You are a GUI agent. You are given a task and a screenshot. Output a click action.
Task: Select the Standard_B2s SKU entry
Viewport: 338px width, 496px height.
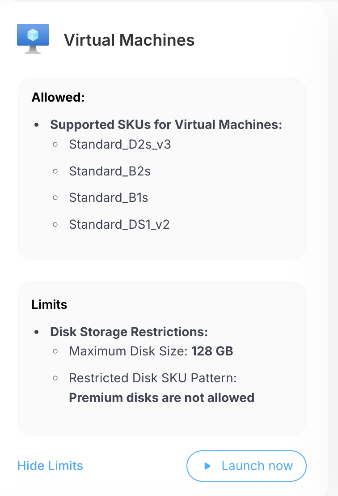[x=110, y=171]
